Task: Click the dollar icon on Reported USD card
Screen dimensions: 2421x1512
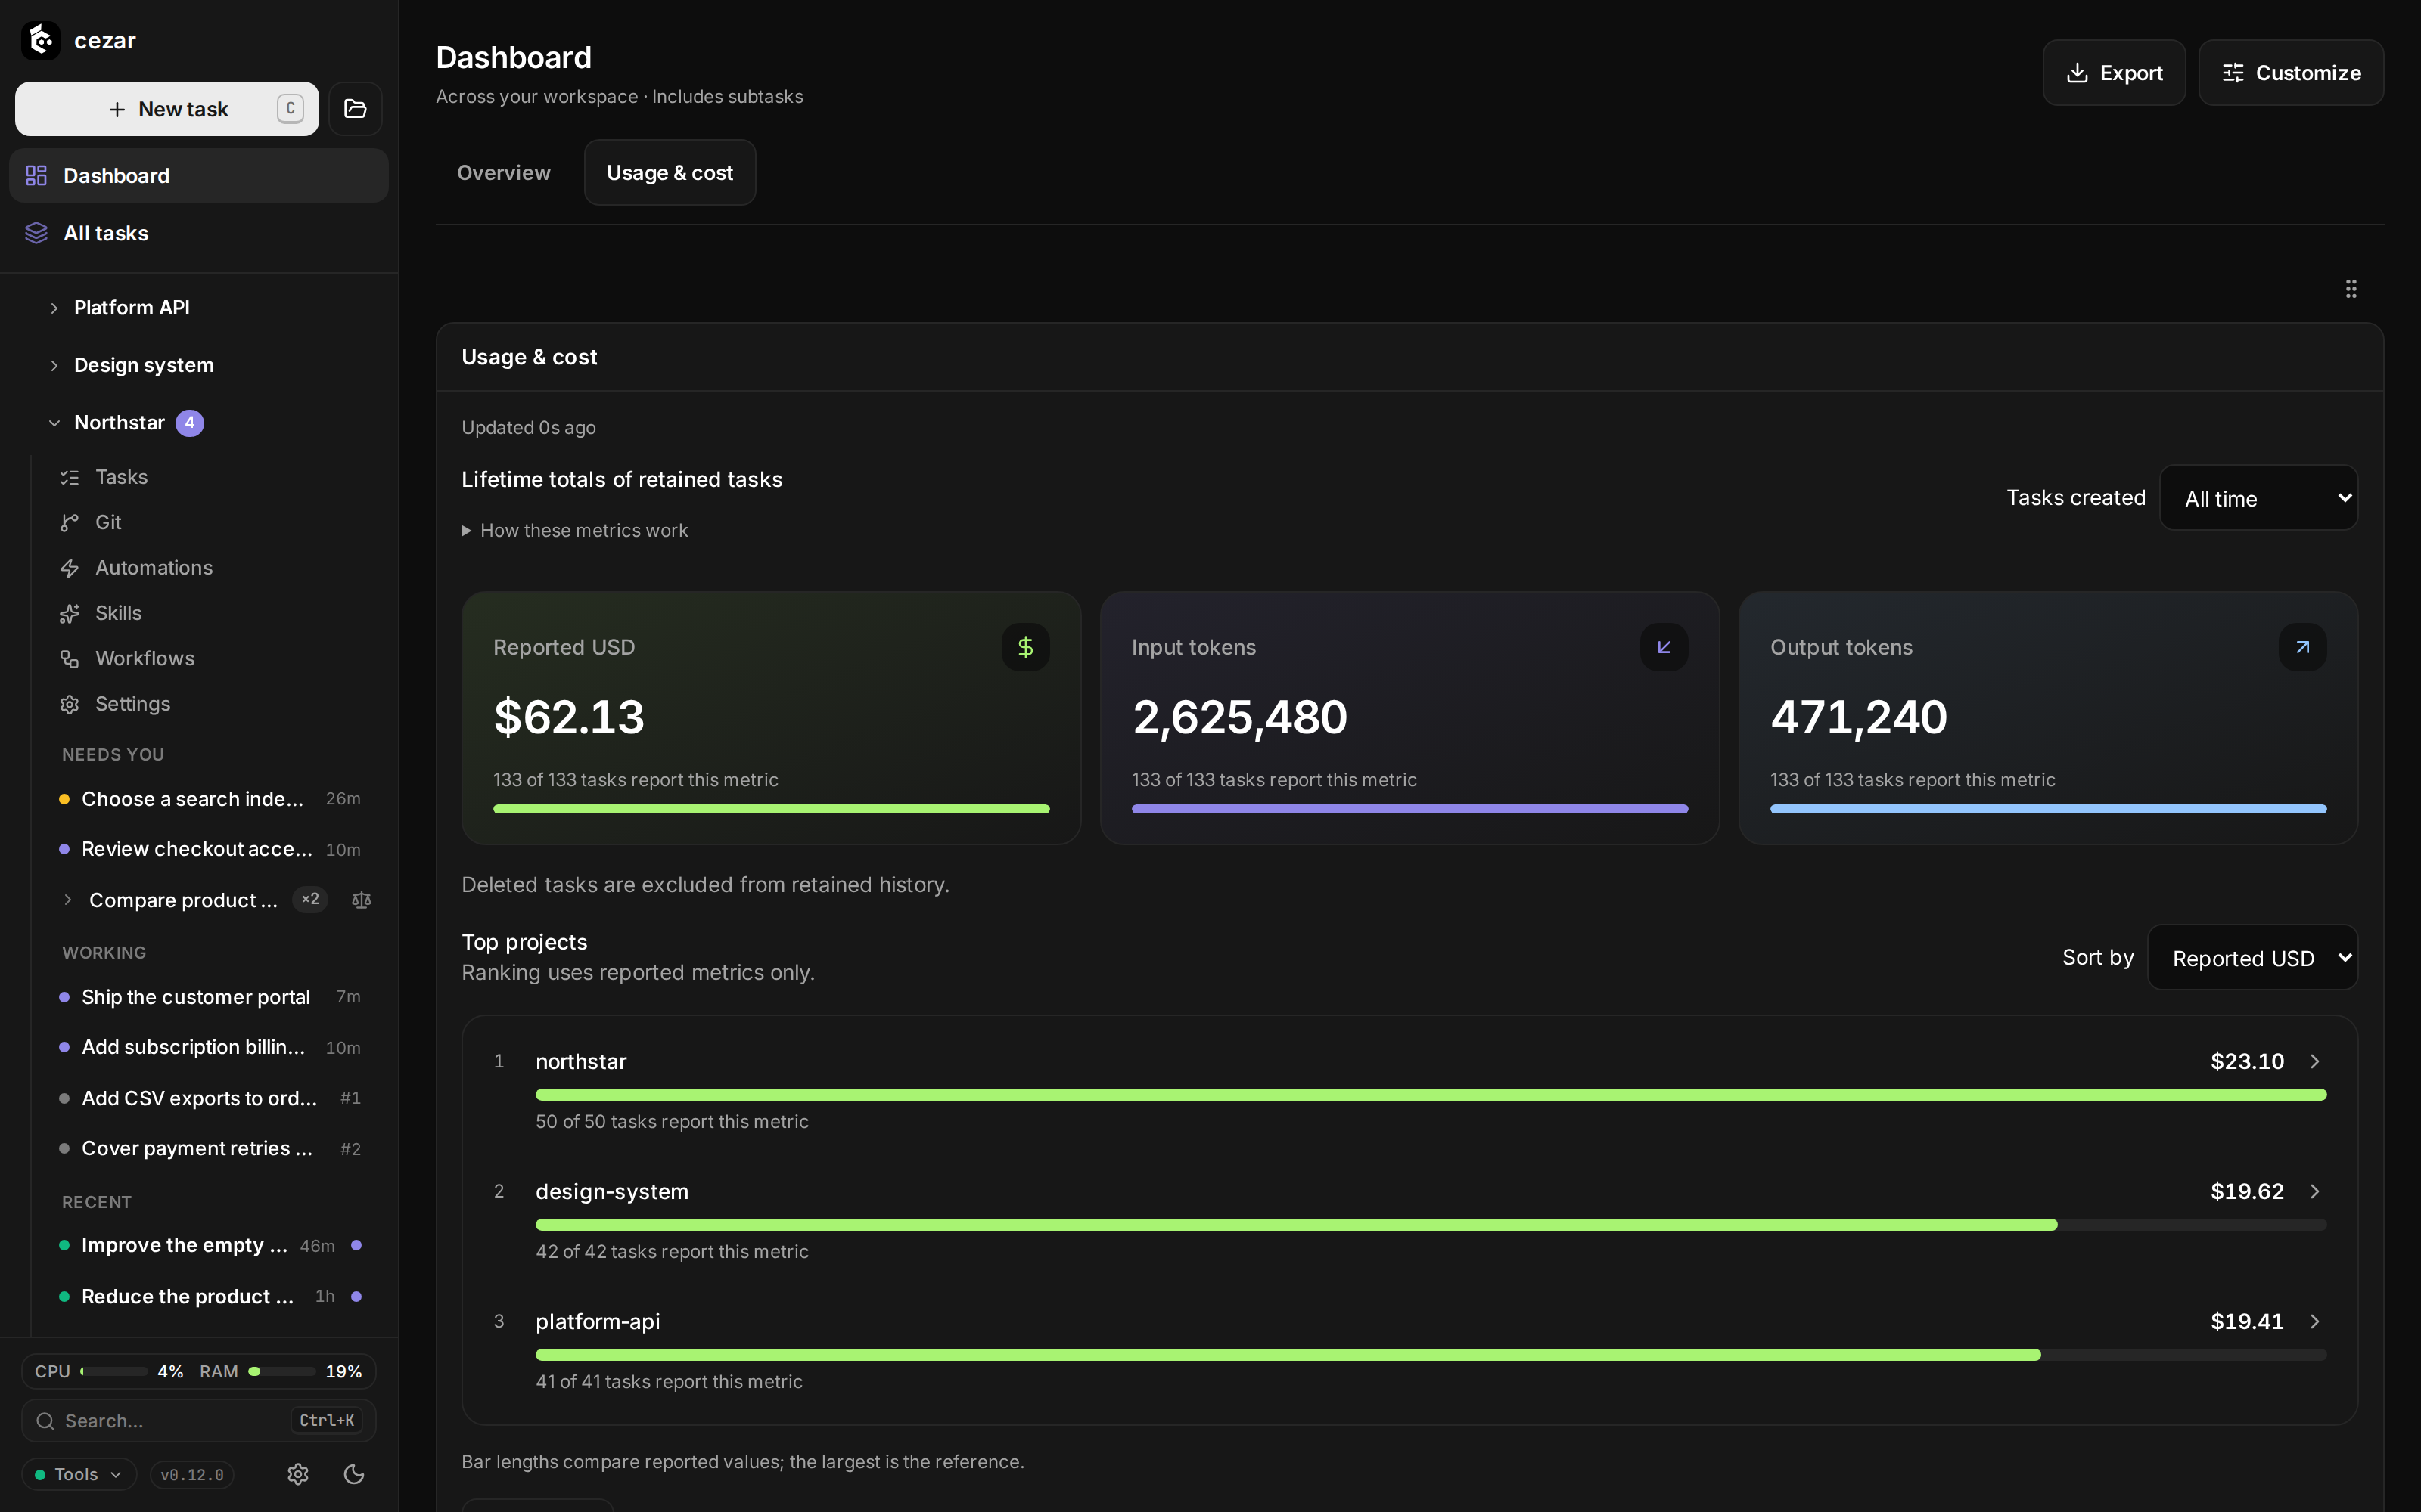Action: tap(1025, 647)
